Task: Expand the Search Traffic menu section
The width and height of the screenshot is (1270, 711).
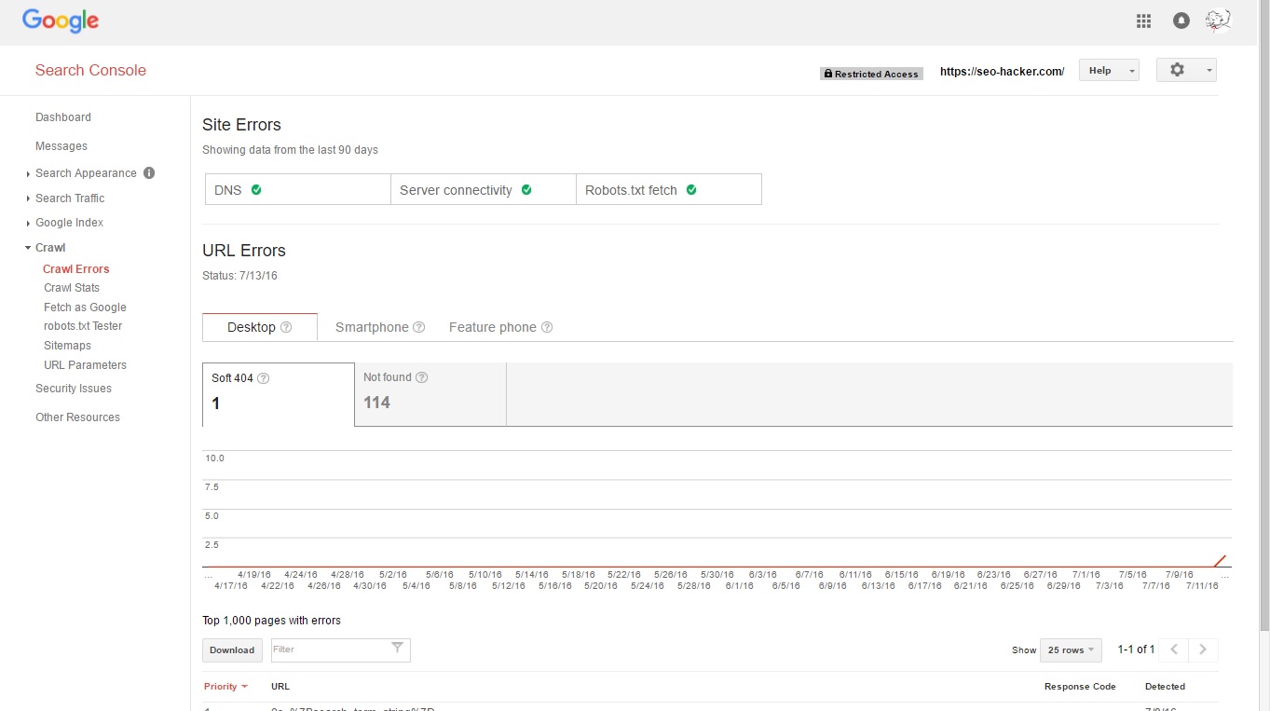Action: 70,198
